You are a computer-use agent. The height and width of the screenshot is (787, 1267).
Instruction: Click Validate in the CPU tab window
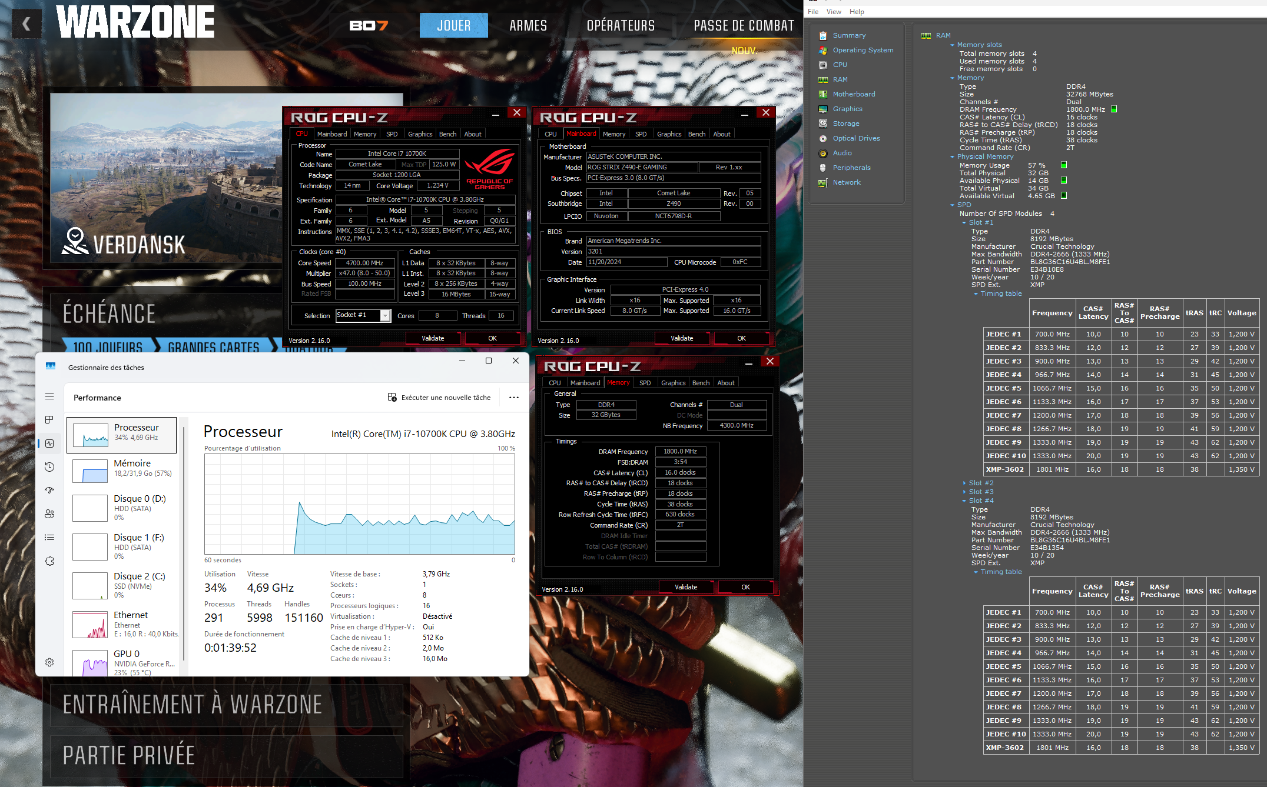(x=433, y=338)
